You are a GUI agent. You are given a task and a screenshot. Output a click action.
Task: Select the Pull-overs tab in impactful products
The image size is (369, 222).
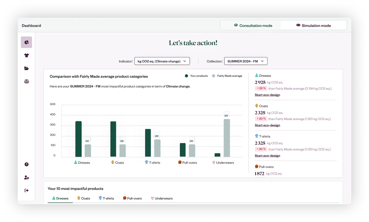pos(132,198)
